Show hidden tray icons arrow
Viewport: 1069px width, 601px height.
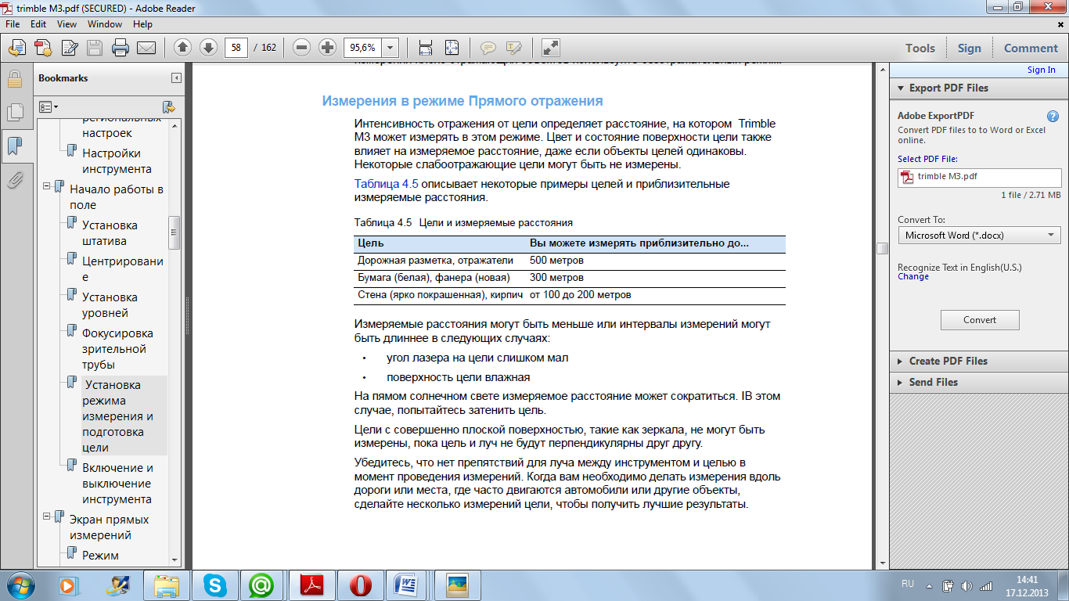pyautogui.click(x=929, y=585)
